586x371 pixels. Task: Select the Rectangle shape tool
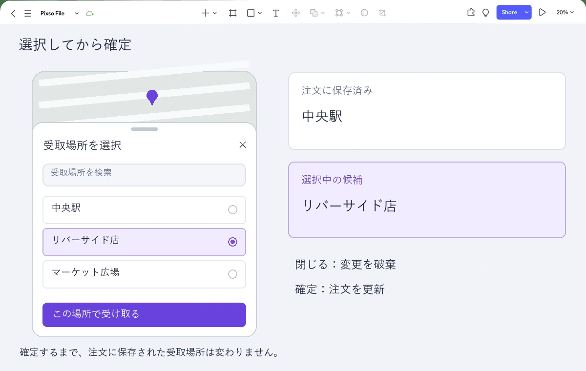click(x=251, y=13)
